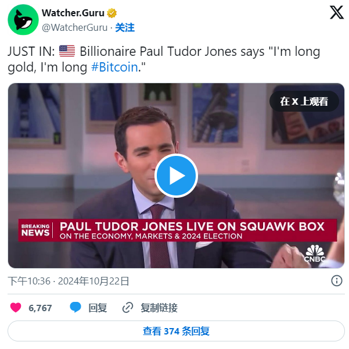Open the tweet timestamp 下午10:36
The width and height of the screenshot is (349, 349).
click(x=30, y=281)
